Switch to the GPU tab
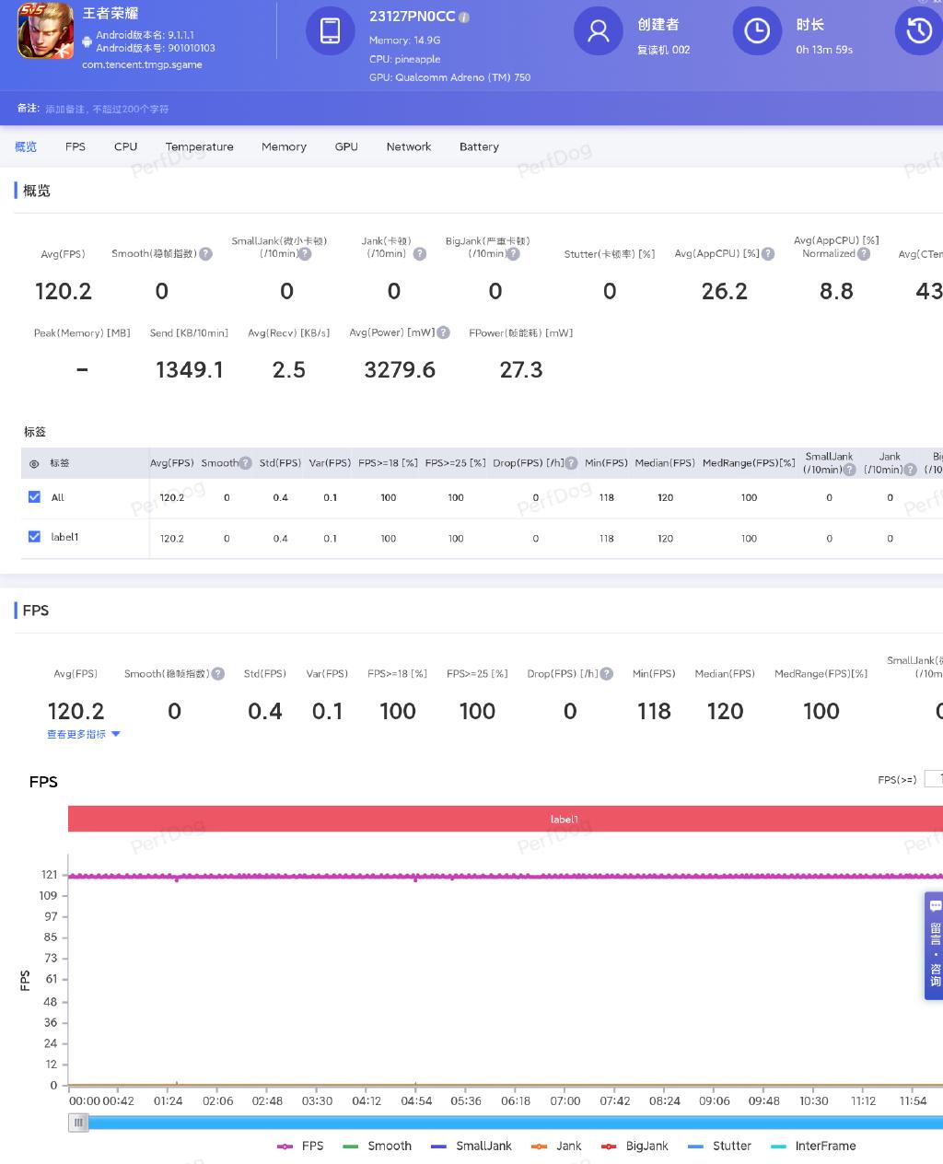This screenshot has width=943, height=1164. [346, 146]
